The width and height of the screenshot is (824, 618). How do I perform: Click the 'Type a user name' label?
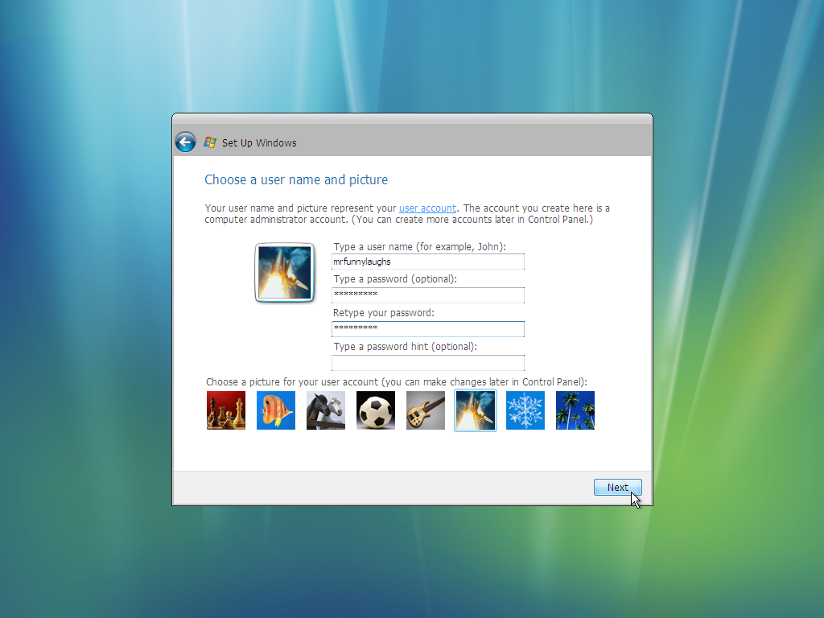point(419,247)
